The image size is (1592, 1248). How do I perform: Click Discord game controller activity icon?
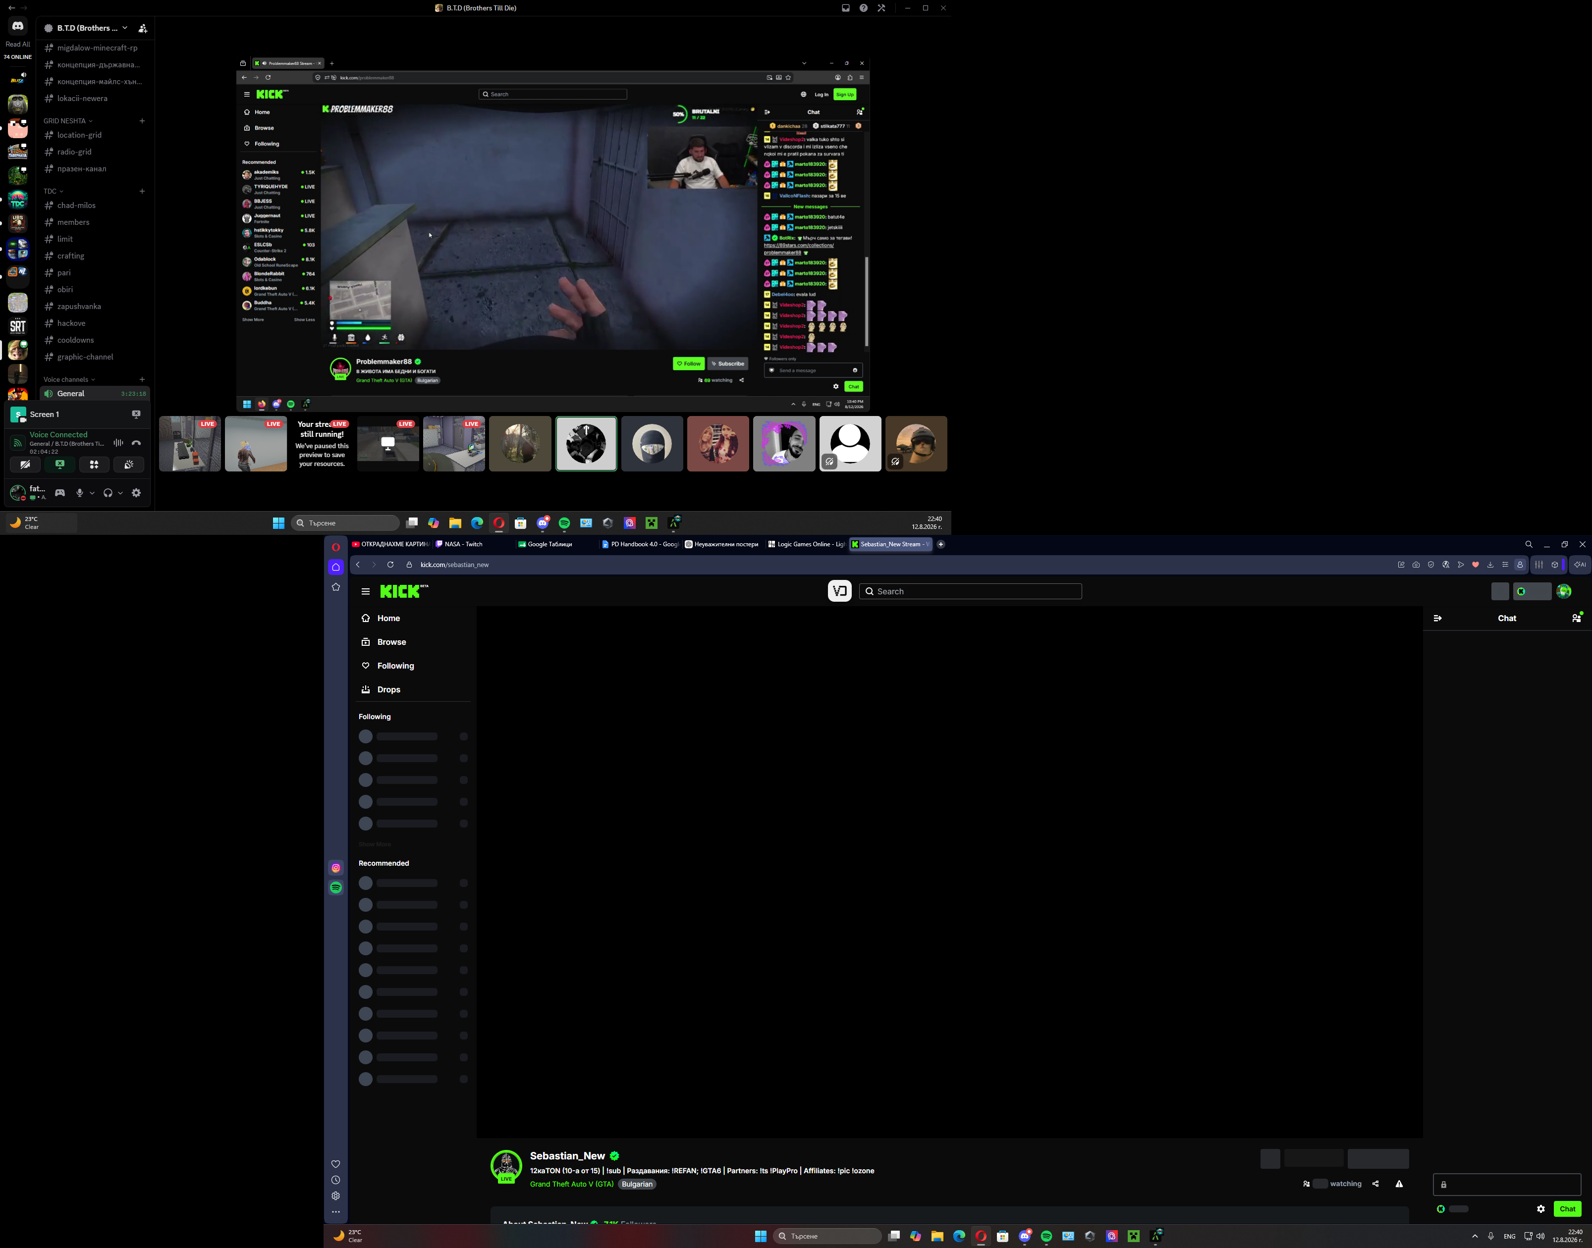[60, 493]
